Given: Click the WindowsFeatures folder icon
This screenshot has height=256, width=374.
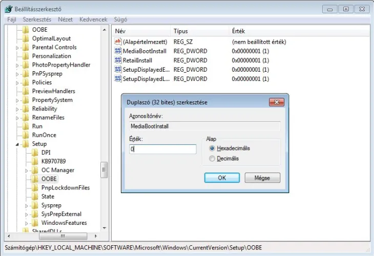Looking at the screenshot, I should point(35,223).
